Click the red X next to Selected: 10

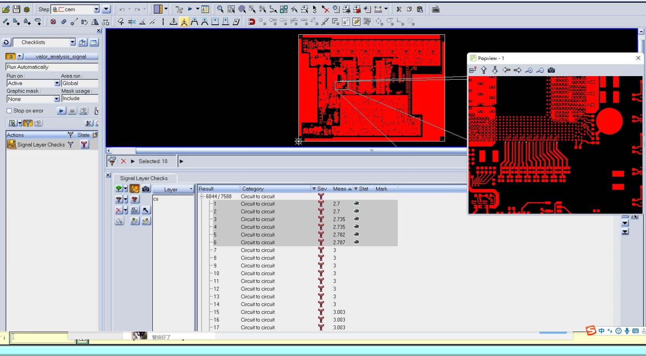coord(123,161)
